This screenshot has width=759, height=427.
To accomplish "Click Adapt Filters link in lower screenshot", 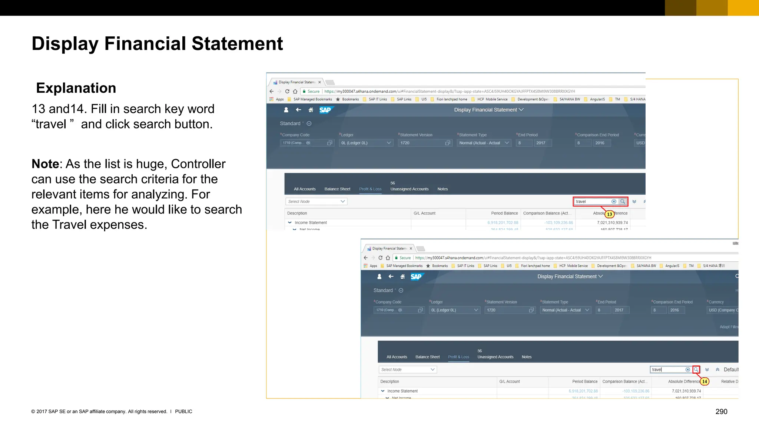I will 729,327.
